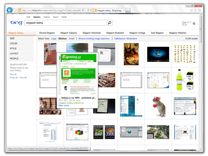The image size is (208, 156).
Task: Click the Bing rewards medal icon
Action: 183,25
